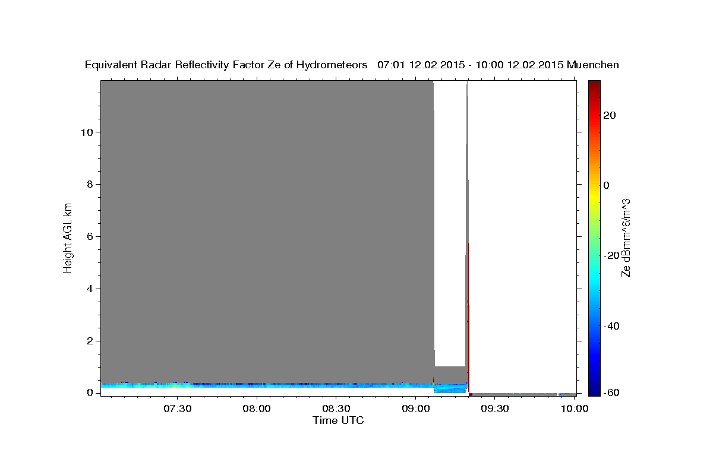Click the height axis label 10
Image resolution: width=713 pixels, height=475 pixels.
87,132
